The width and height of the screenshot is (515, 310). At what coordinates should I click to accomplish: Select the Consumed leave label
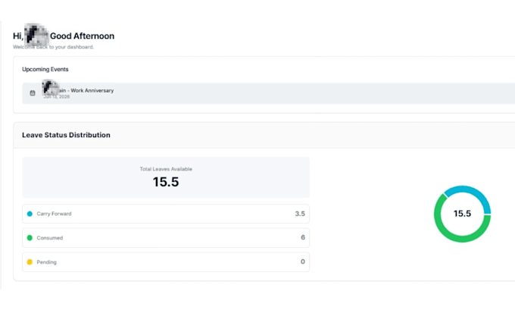[x=49, y=238]
